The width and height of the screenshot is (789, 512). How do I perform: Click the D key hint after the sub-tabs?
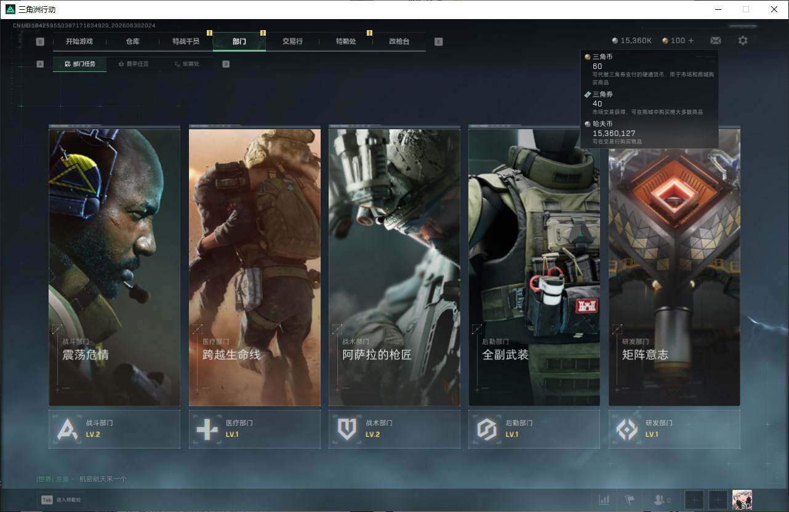[226, 64]
